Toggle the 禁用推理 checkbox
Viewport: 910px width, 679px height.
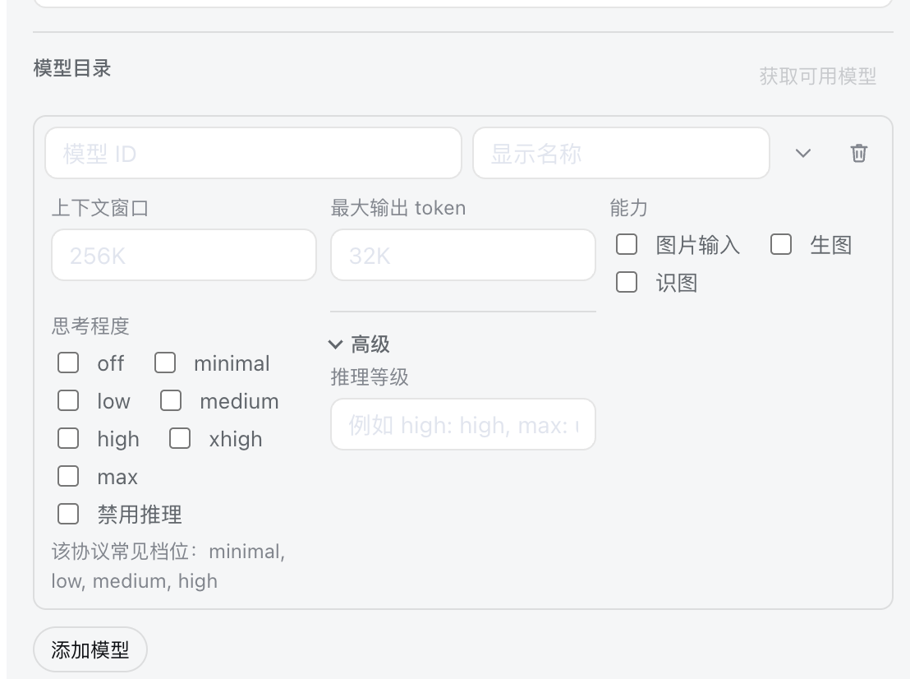click(68, 514)
